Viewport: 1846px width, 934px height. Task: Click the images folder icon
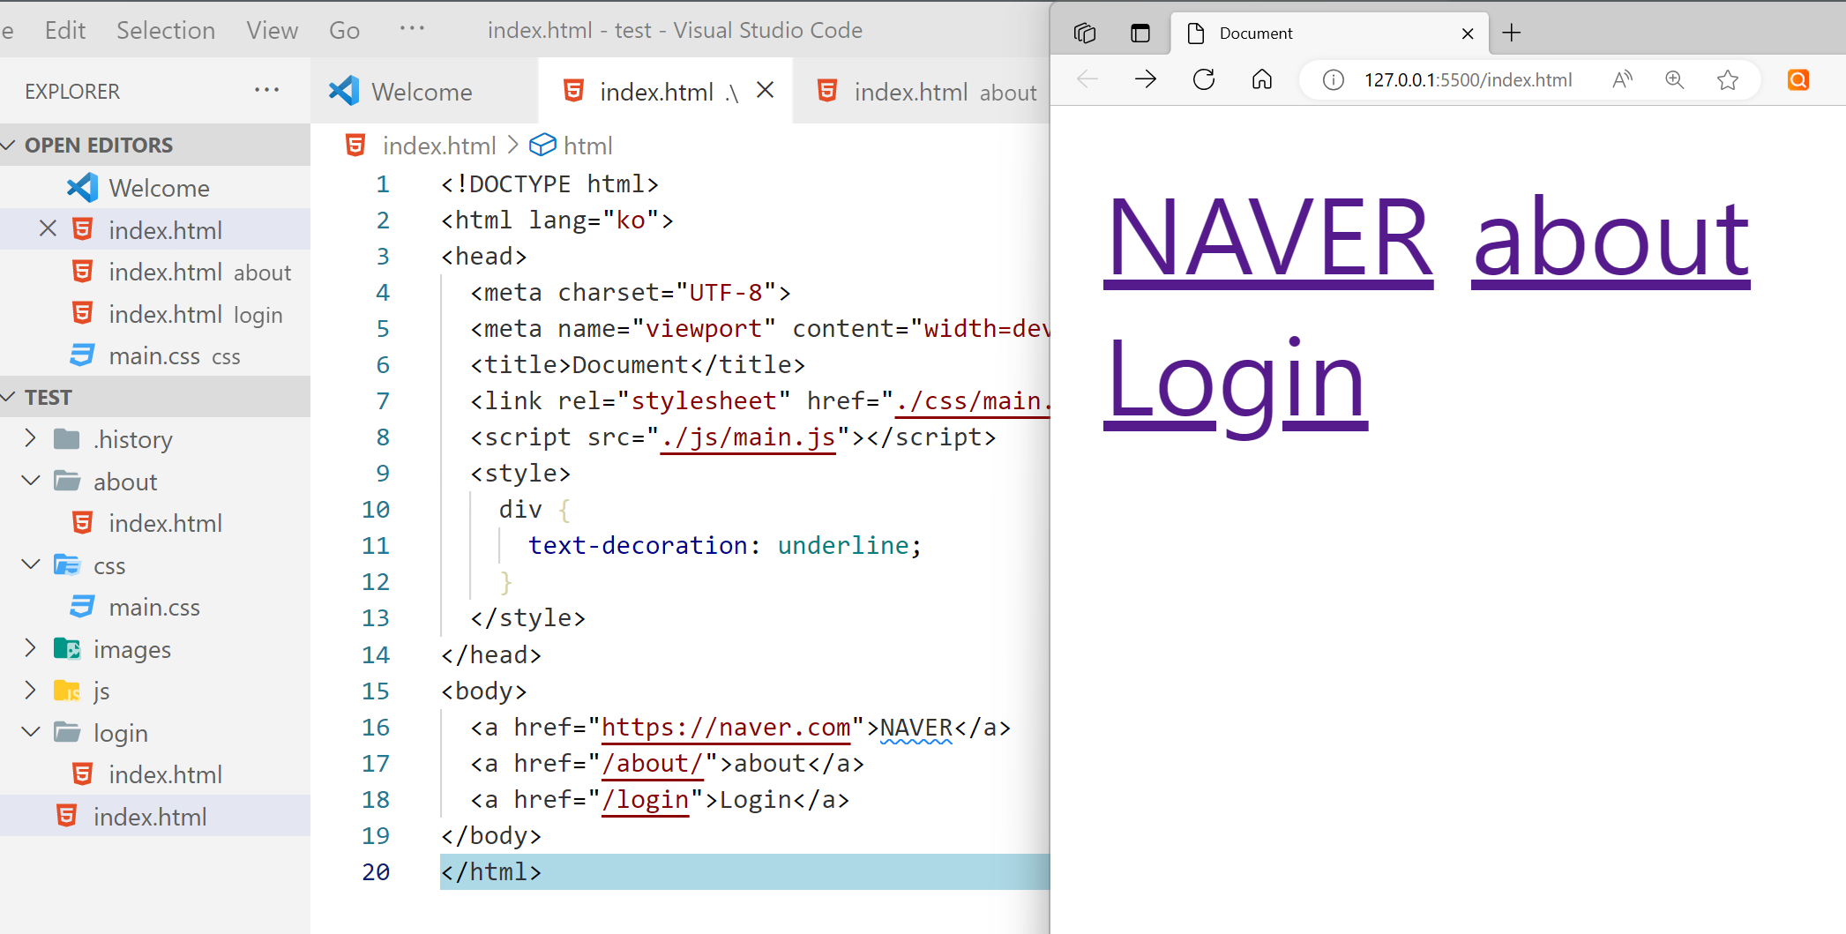pos(67,648)
